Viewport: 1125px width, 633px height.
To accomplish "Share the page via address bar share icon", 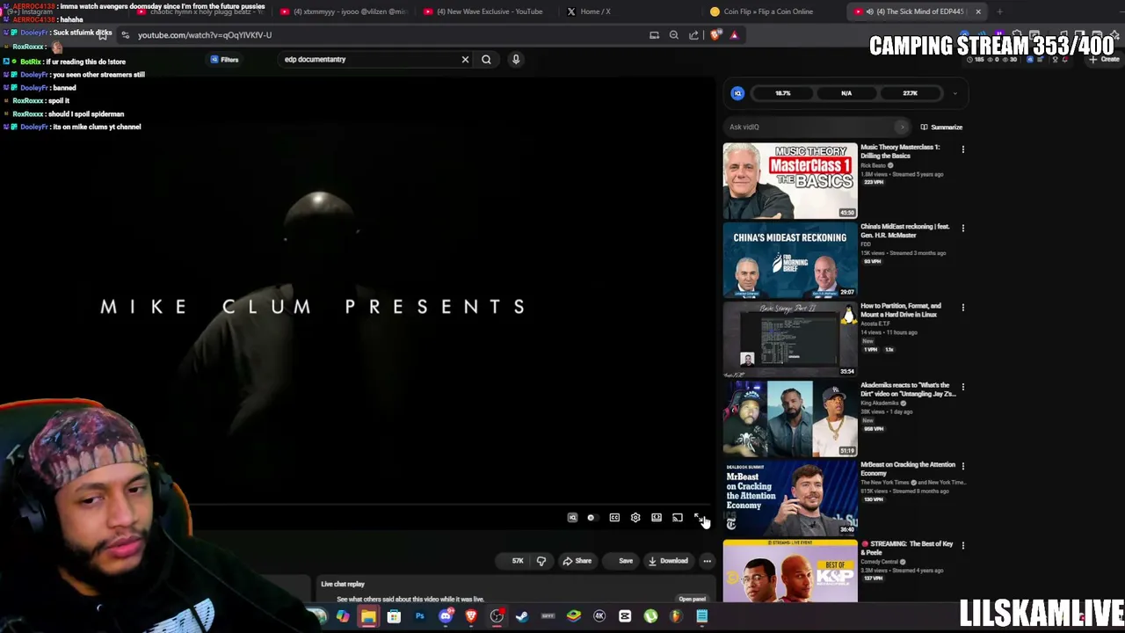I will pos(694,35).
